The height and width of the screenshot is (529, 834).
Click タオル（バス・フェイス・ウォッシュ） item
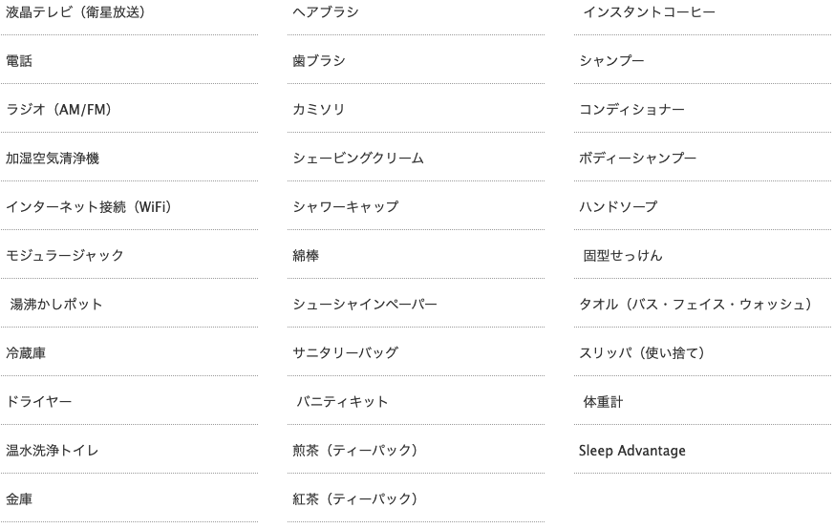point(695,305)
